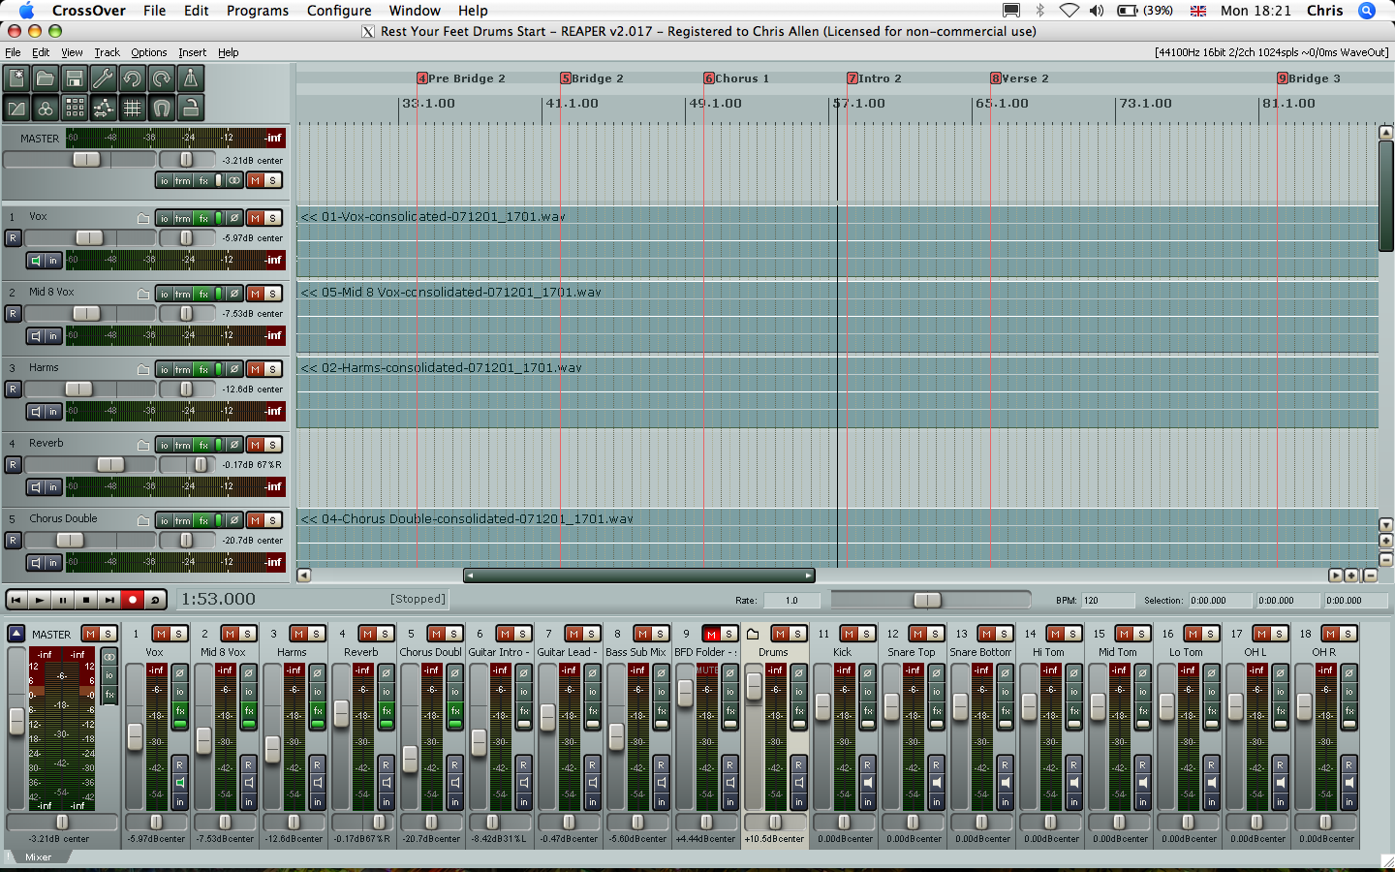Toggle snap magnet toolbar icon

point(162,108)
